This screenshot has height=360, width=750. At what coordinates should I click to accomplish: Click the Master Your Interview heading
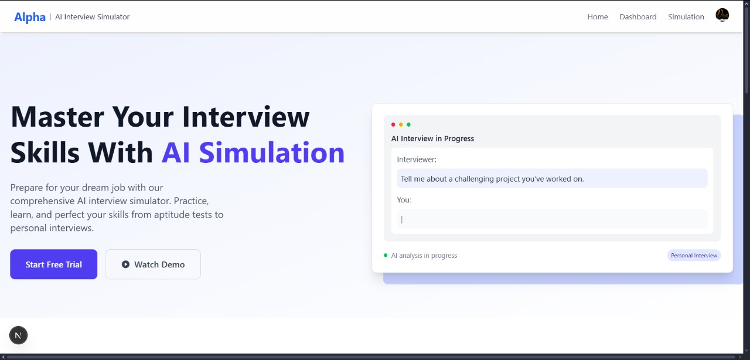(x=160, y=116)
